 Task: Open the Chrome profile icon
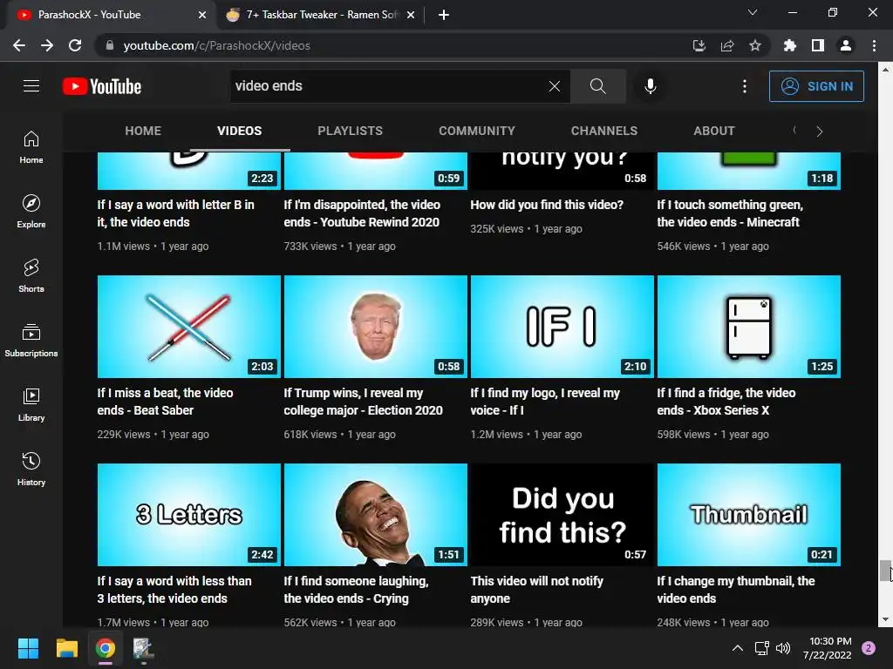[x=846, y=45]
